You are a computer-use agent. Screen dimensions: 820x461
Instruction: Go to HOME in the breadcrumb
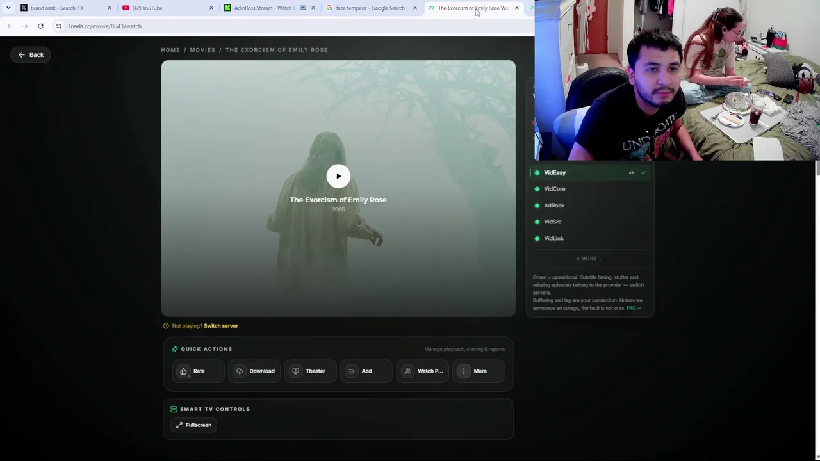pyautogui.click(x=170, y=50)
